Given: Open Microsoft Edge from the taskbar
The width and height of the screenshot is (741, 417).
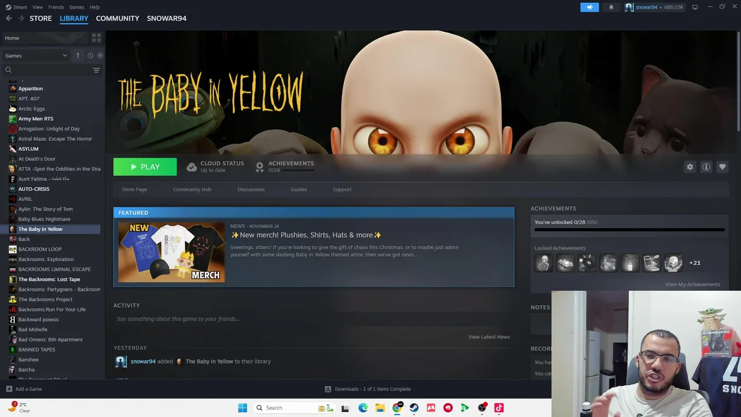Looking at the screenshot, I should (363, 408).
